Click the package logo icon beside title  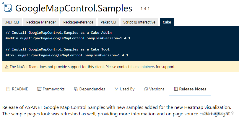pos(7,8)
